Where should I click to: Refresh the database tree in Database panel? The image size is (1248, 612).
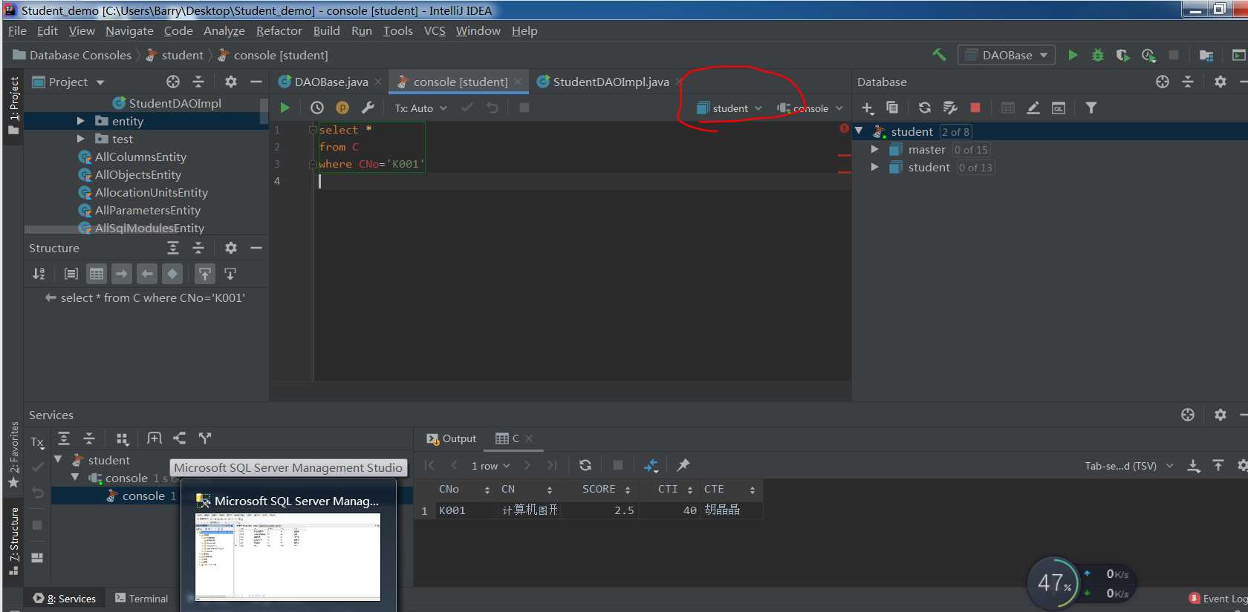(x=924, y=108)
